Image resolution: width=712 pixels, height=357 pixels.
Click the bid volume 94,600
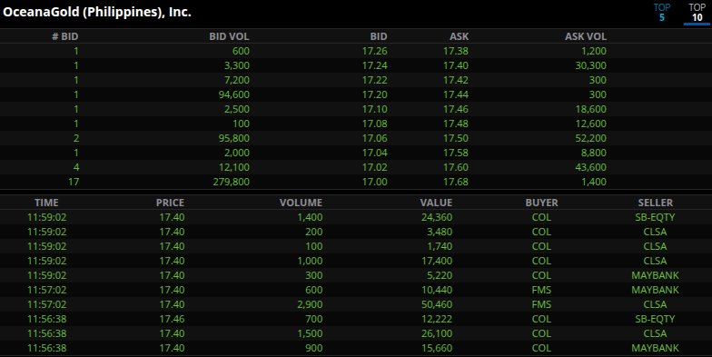(233, 94)
